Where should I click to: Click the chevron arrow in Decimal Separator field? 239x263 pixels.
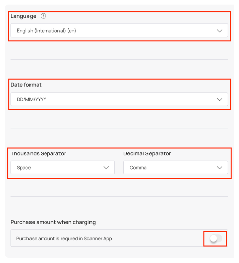219,168
